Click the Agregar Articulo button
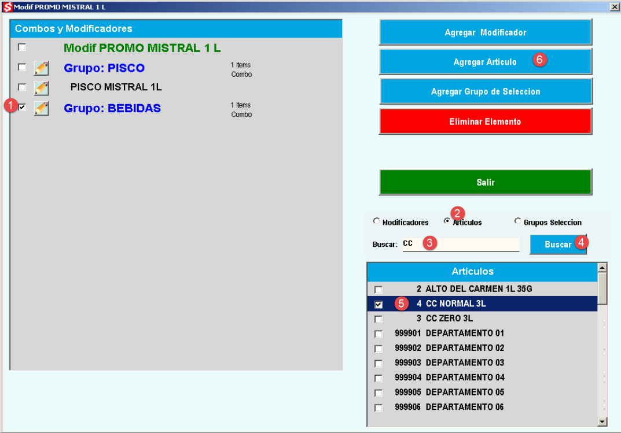The width and height of the screenshot is (621, 433). pyautogui.click(x=486, y=62)
